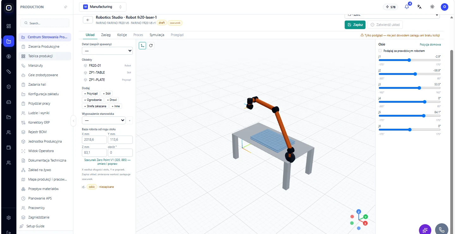The width and height of the screenshot is (455, 234).
Task: Open Cele zrobotyzowane in sidebar
Action: tap(45, 75)
